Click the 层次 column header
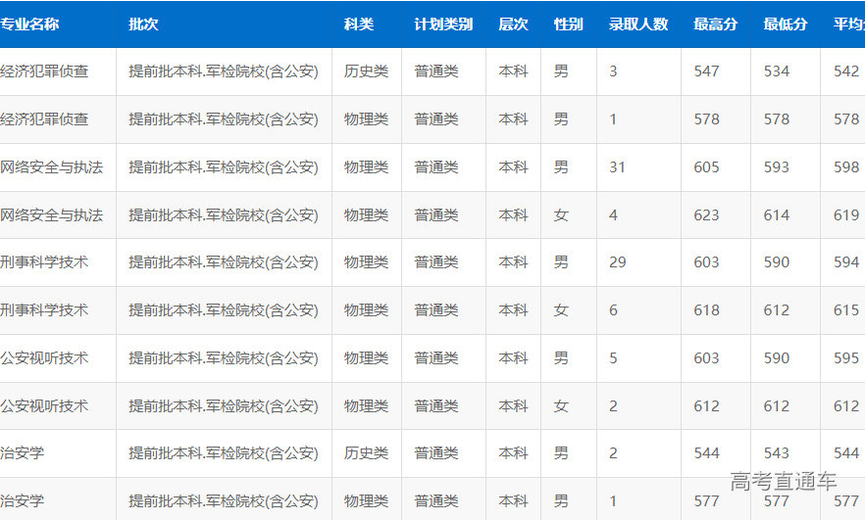The image size is (865, 520). click(513, 24)
